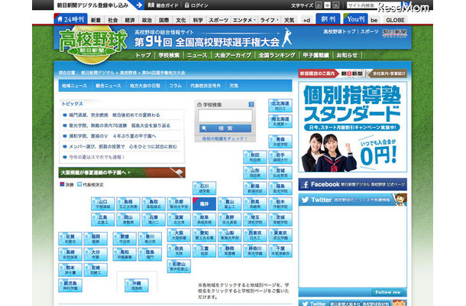Open the 西東京 region tile
466x306 pixels.
(x=254, y=235)
